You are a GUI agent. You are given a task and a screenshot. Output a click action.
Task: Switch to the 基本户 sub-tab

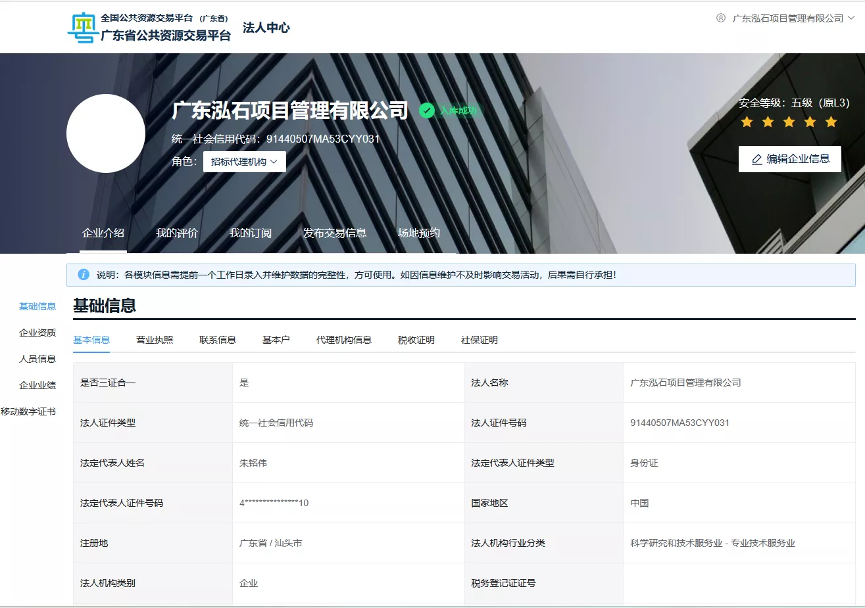coord(276,340)
